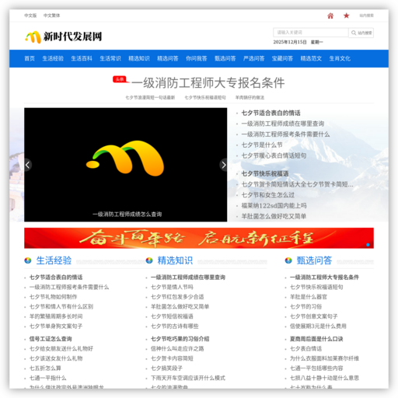
Task: Switch to 中文版 language link
Action: click(30, 16)
